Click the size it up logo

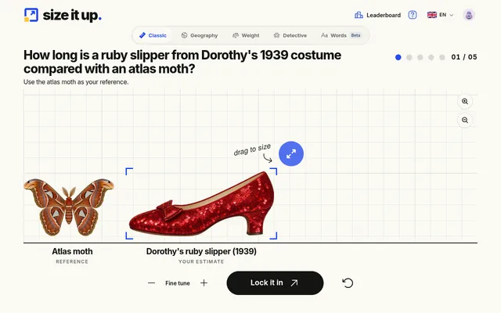63,15
